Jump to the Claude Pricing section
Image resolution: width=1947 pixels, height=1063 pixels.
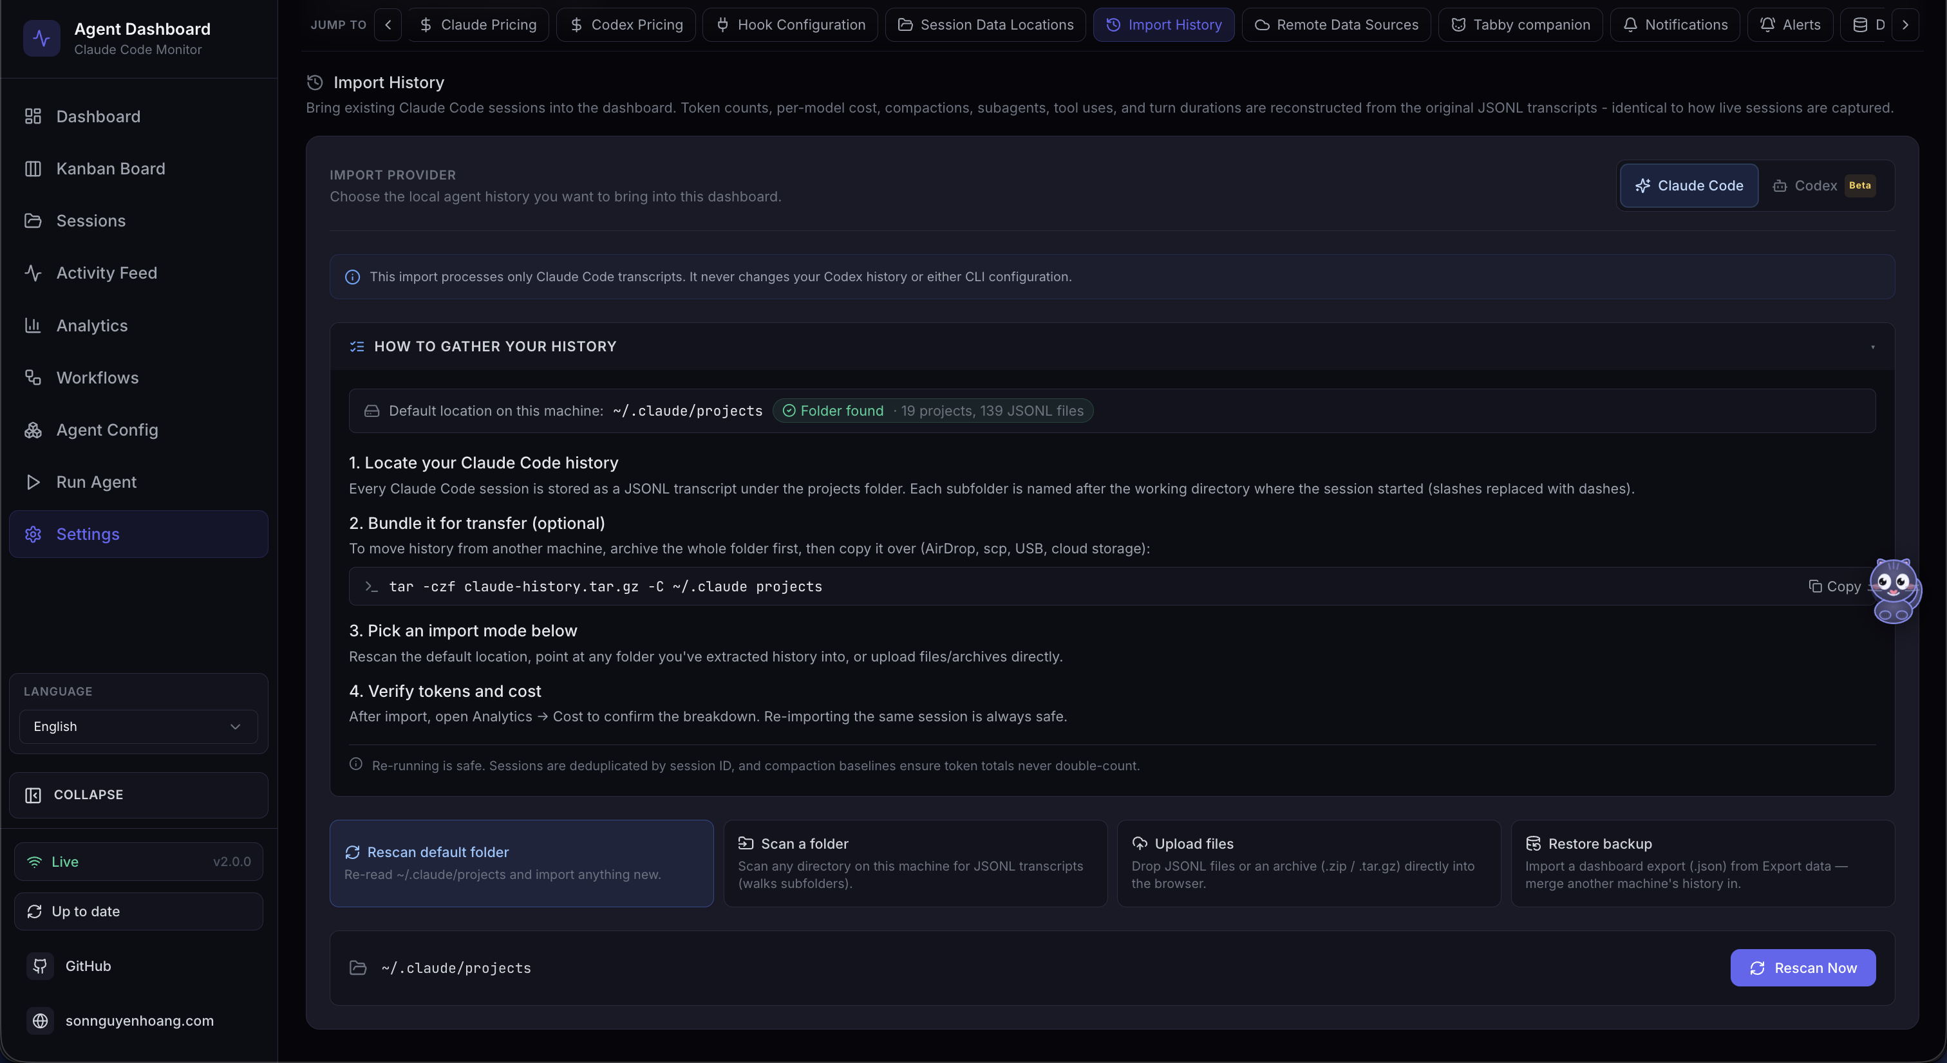tap(478, 25)
